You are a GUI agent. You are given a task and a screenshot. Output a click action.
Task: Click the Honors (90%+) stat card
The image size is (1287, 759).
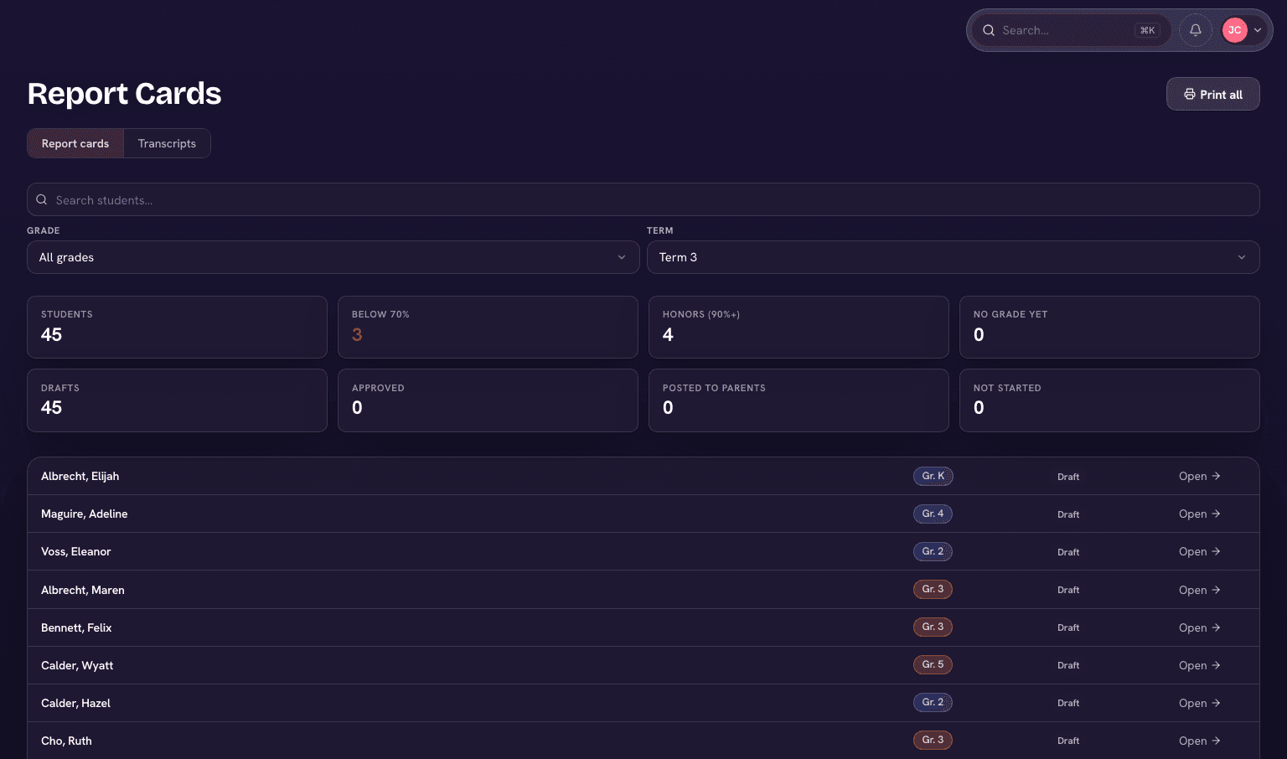(799, 327)
